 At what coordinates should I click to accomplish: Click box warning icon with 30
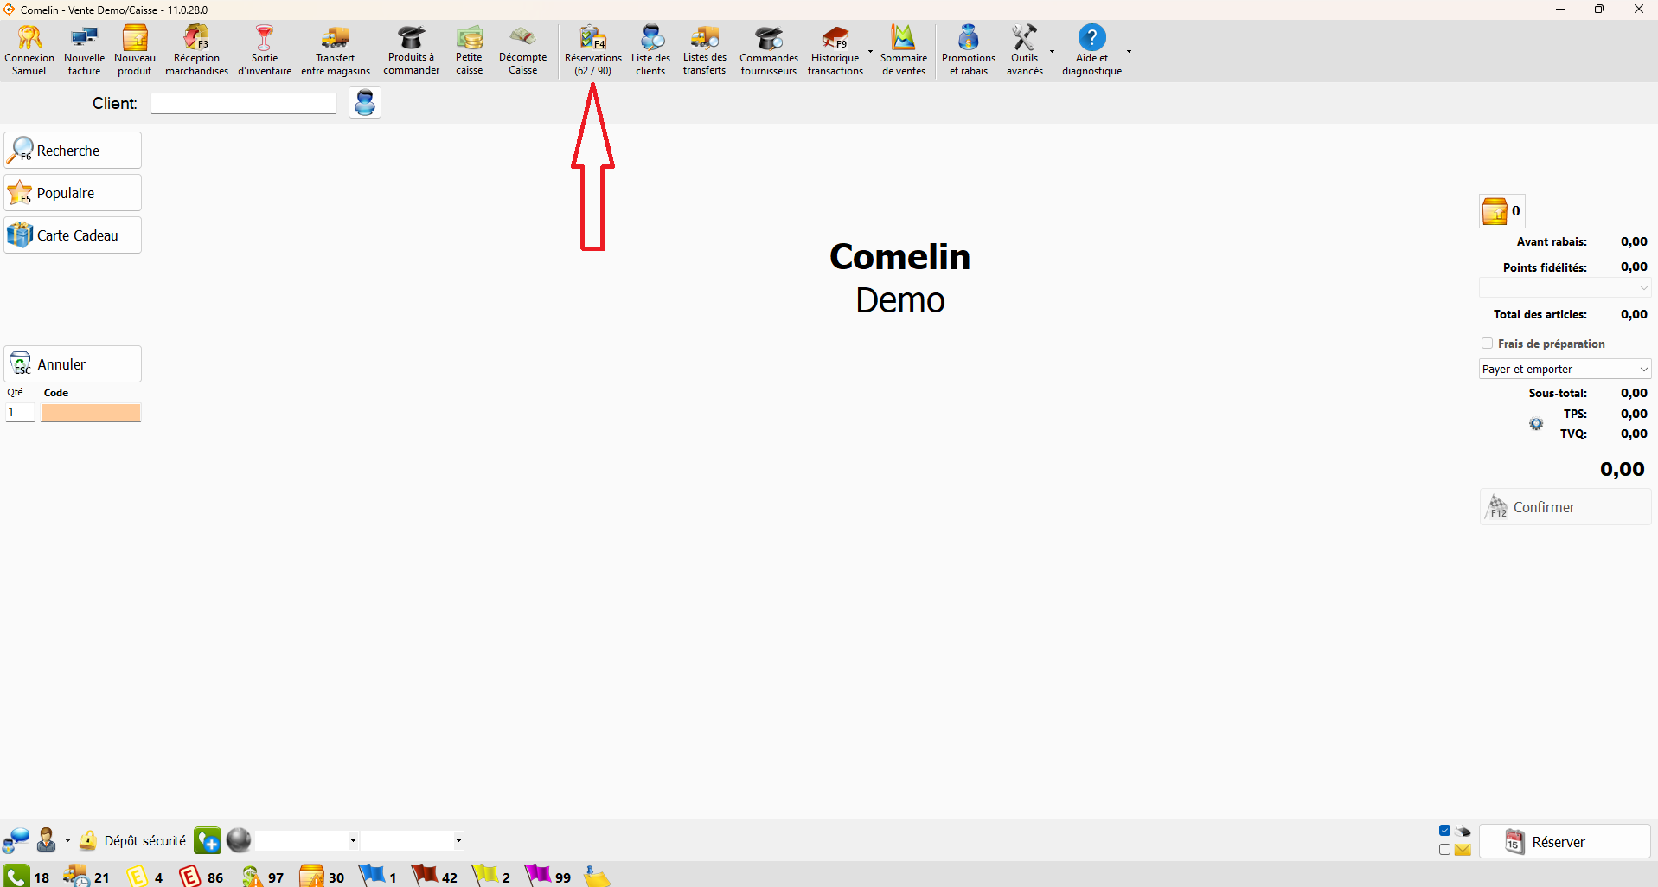311,876
